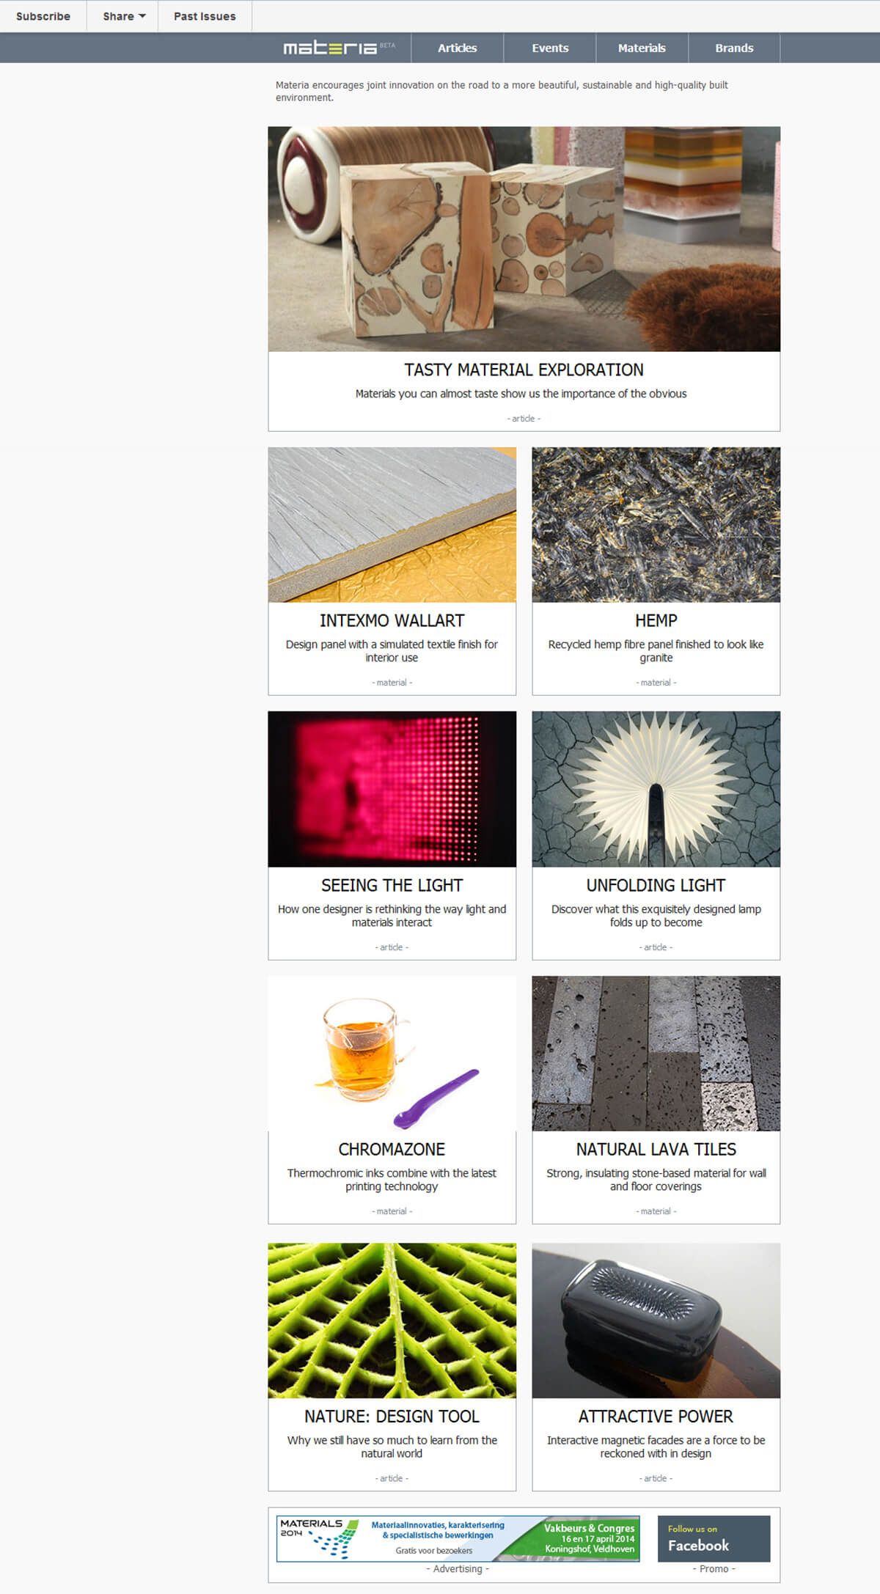Screen dimensions: 880x1594
Task: Open the Tasty Material Exploration hero image
Action: pos(524,239)
